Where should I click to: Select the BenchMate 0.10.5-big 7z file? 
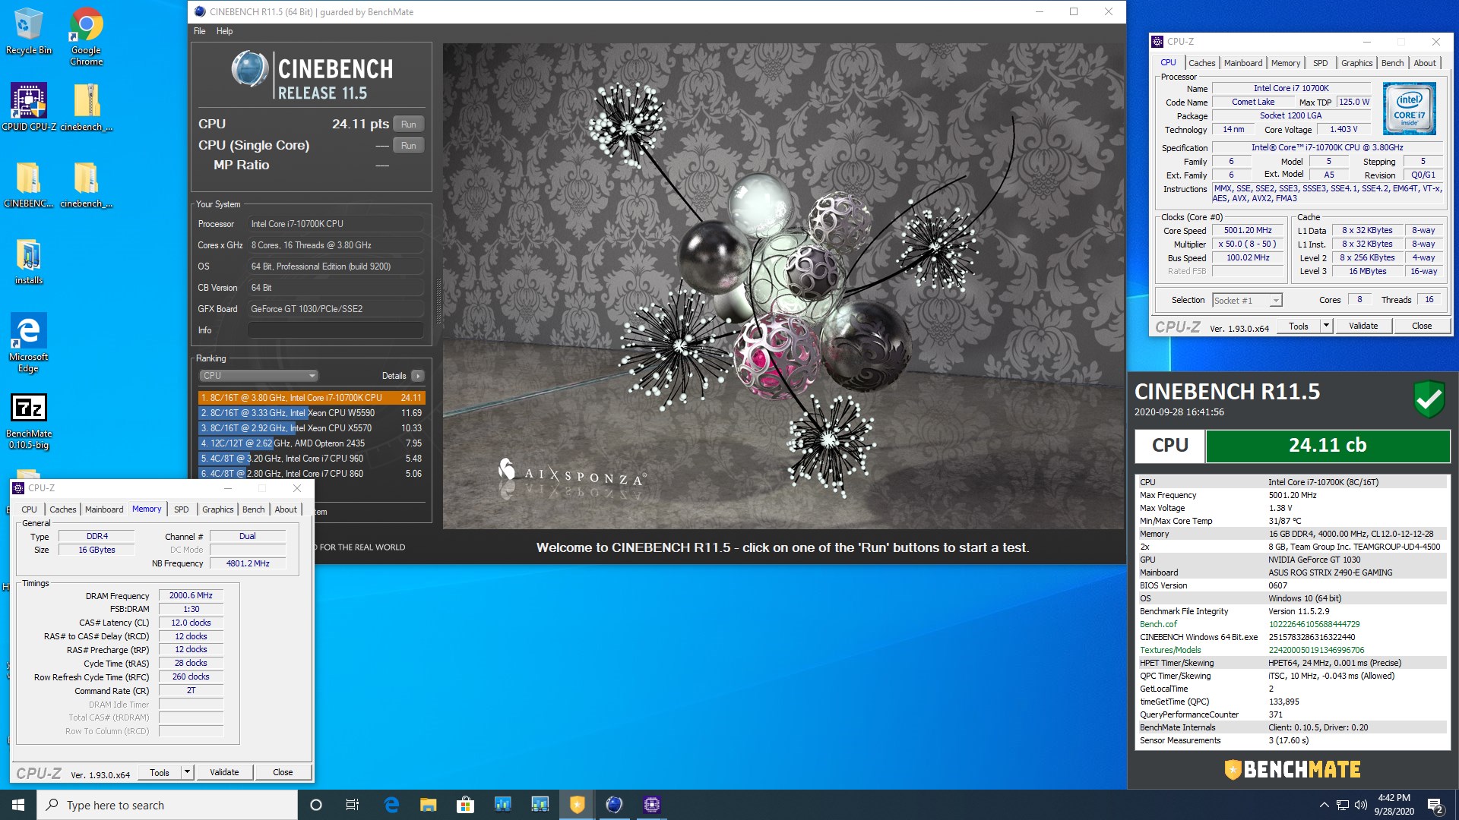pos(28,421)
